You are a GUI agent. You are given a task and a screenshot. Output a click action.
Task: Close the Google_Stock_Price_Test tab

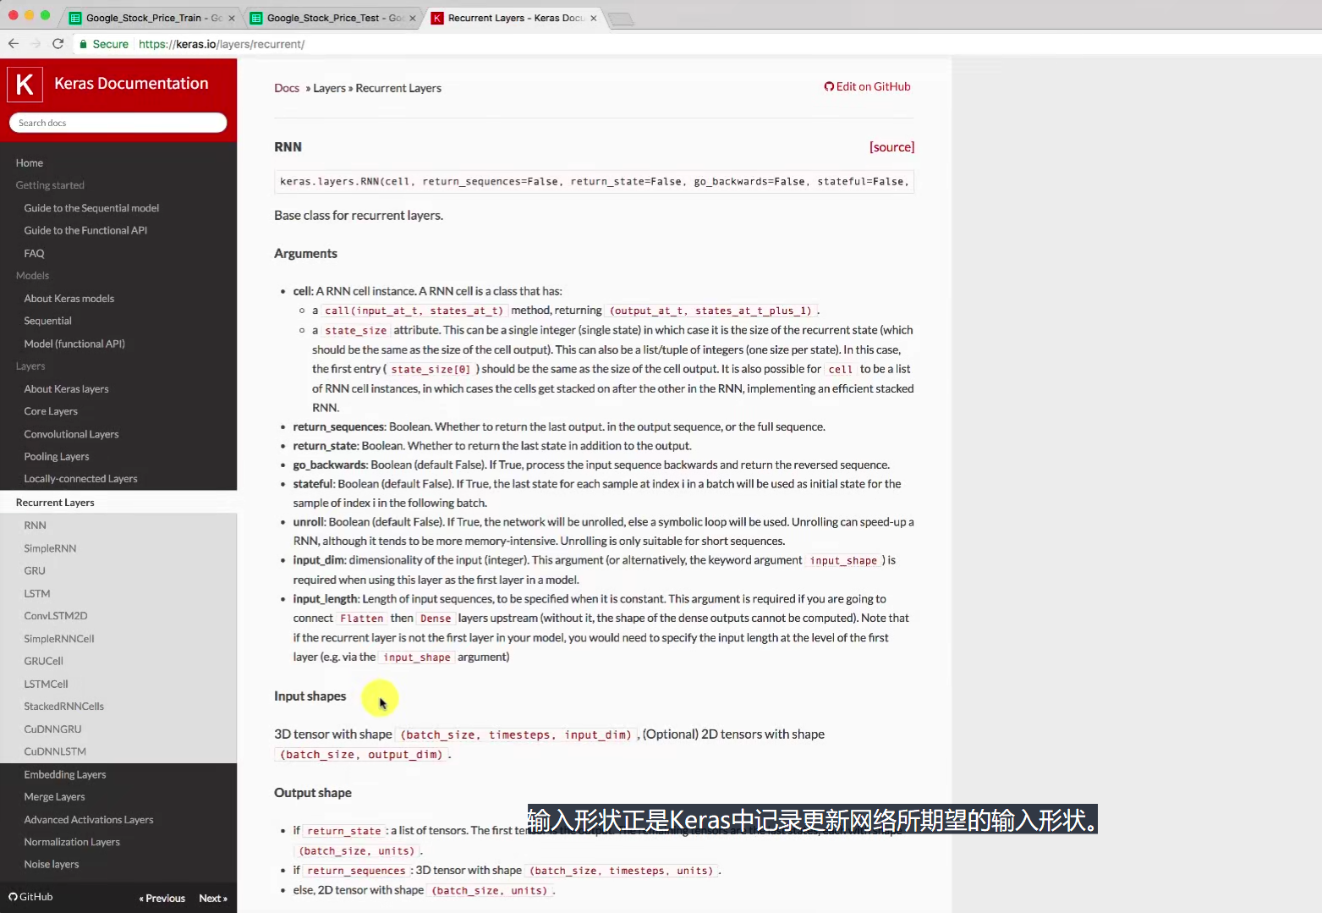point(412,16)
